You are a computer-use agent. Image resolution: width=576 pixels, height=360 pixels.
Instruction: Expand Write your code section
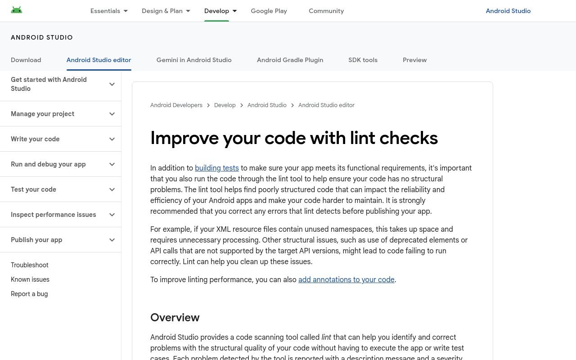click(x=60, y=139)
